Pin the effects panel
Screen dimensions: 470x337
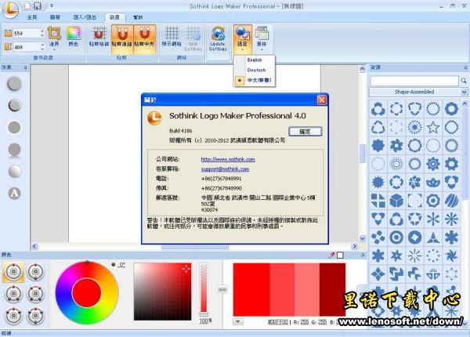point(25,67)
